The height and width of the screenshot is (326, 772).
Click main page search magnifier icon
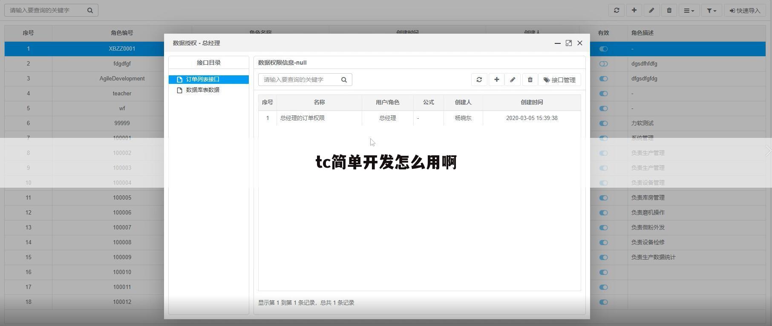(x=90, y=10)
